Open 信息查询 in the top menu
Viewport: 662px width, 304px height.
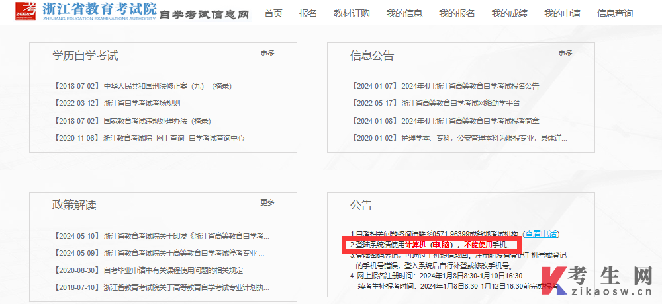(615, 13)
